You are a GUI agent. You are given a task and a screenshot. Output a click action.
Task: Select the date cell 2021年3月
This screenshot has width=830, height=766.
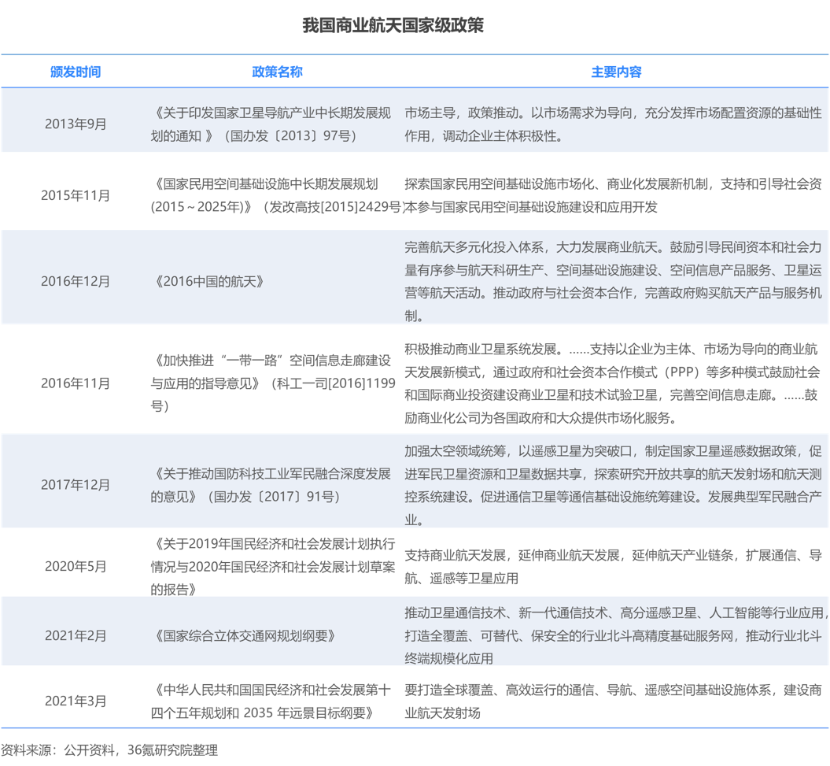click(x=76, y=701)
